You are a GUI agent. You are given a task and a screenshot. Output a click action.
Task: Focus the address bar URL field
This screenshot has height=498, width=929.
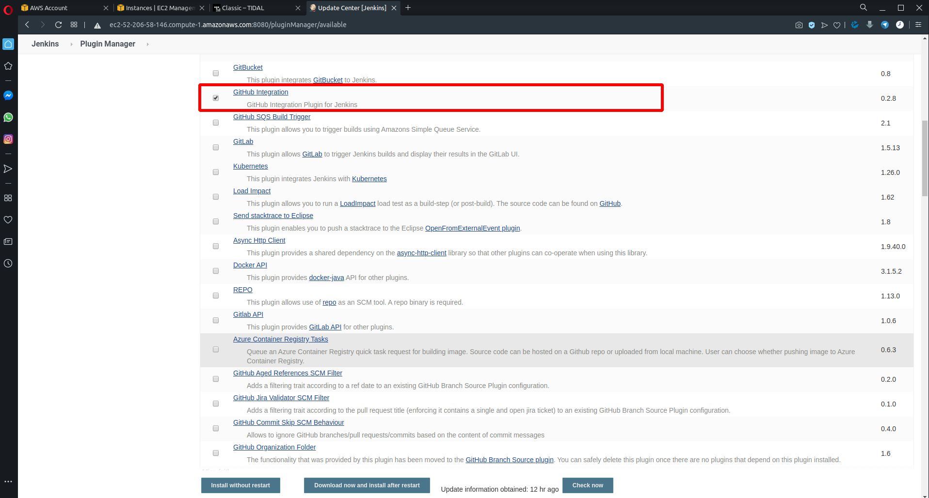(x=228, y=25)
